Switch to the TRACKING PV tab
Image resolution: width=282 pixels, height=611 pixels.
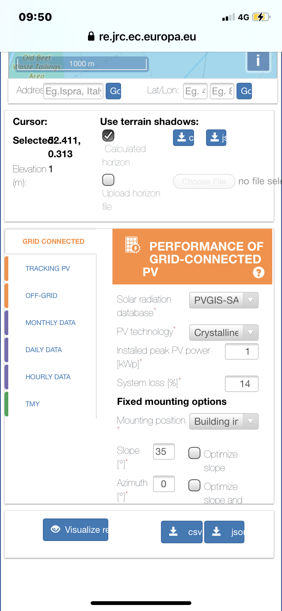pyautogui.click(x=48, y=269)
